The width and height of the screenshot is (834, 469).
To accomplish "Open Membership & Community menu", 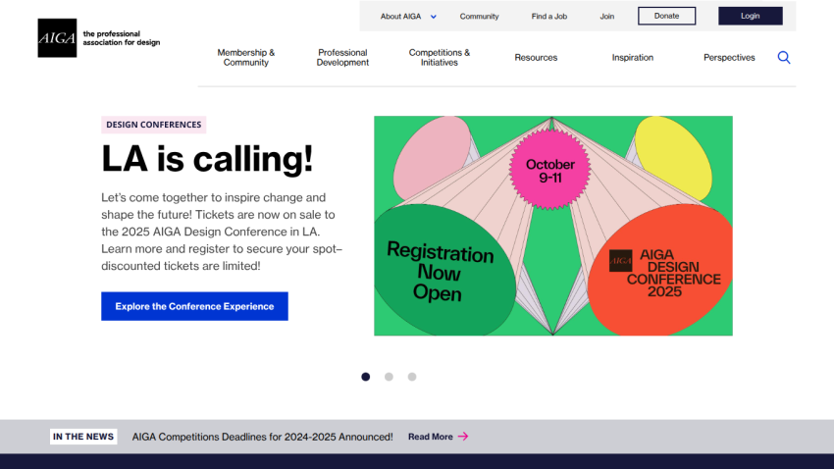I will 245,58.
